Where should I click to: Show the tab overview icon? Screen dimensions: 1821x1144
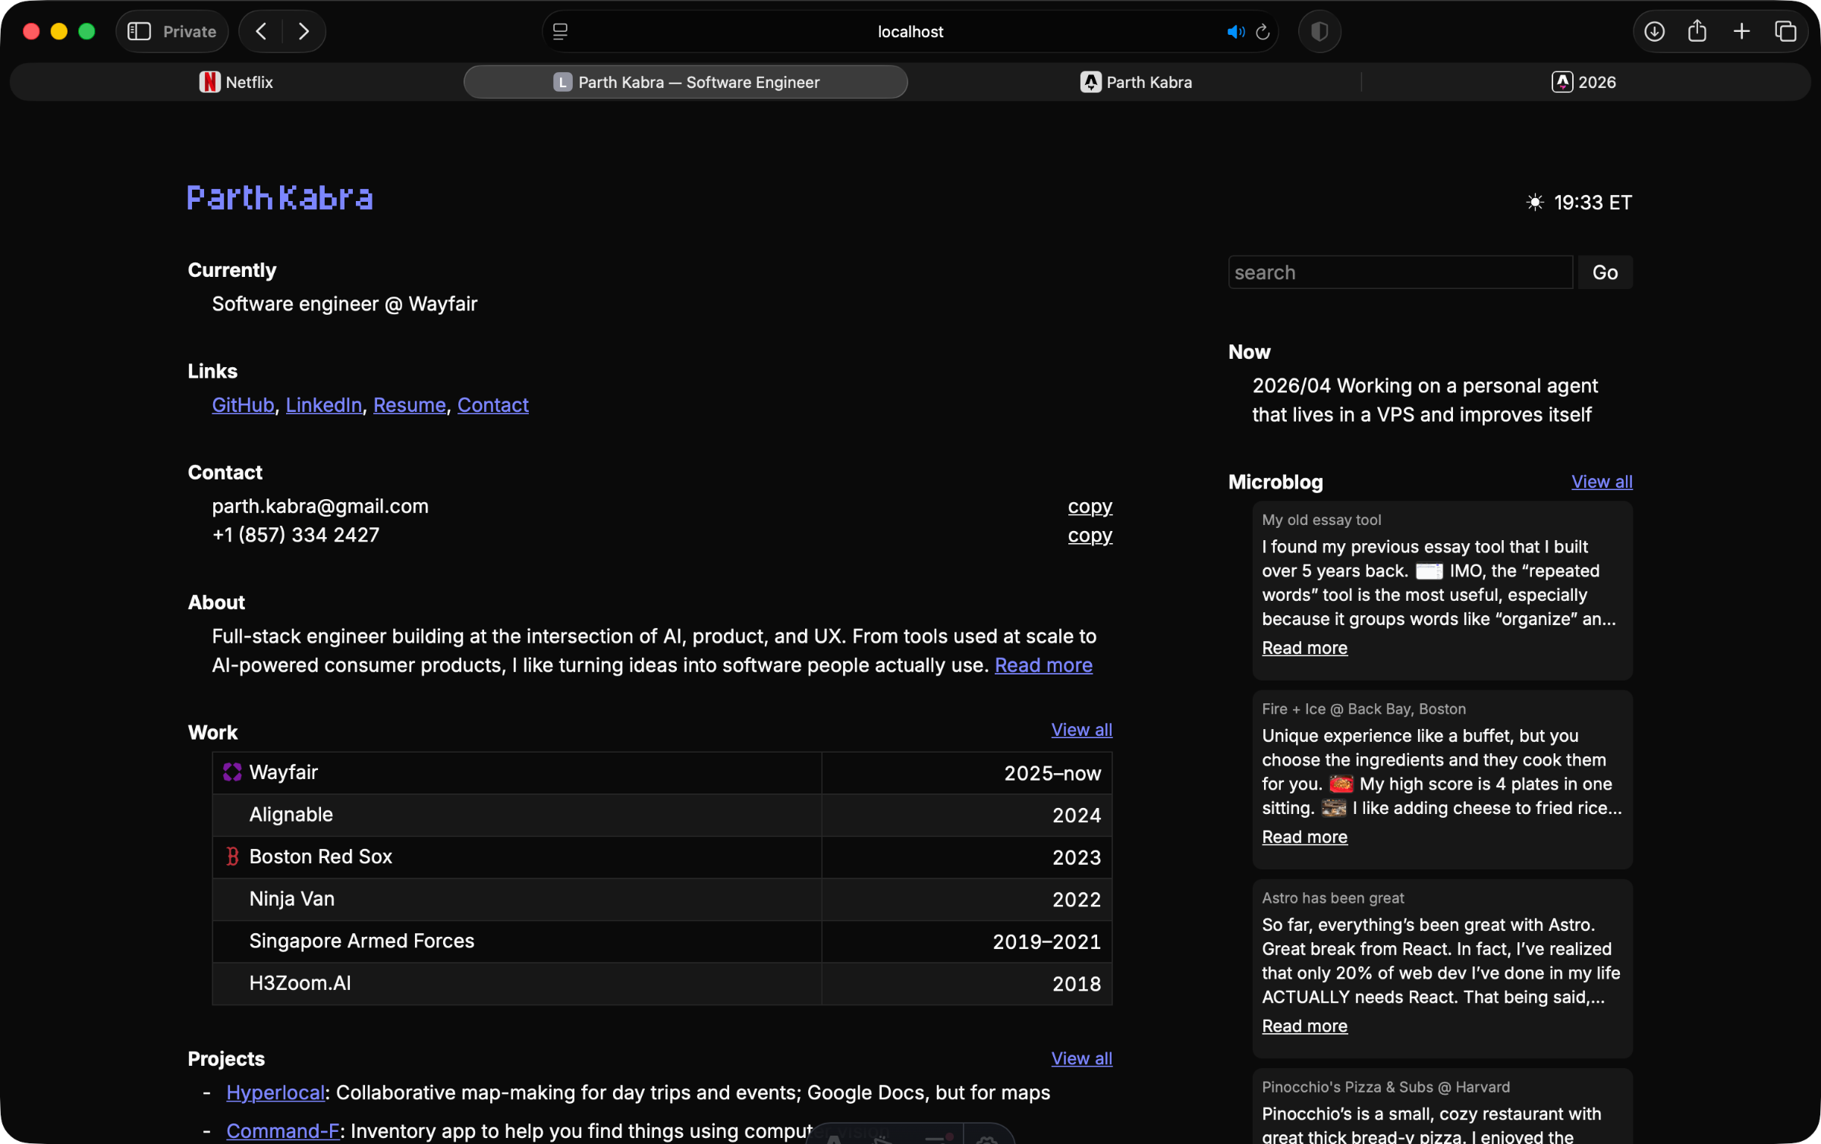(1785, 31)
